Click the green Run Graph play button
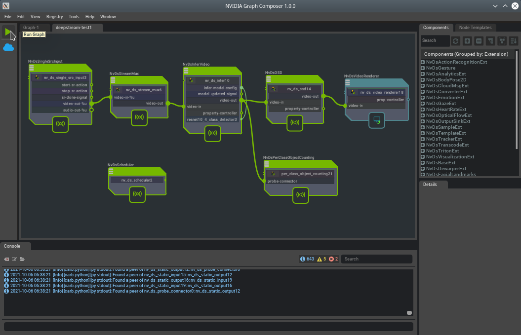The image size is (521, 335). (8, 32)
